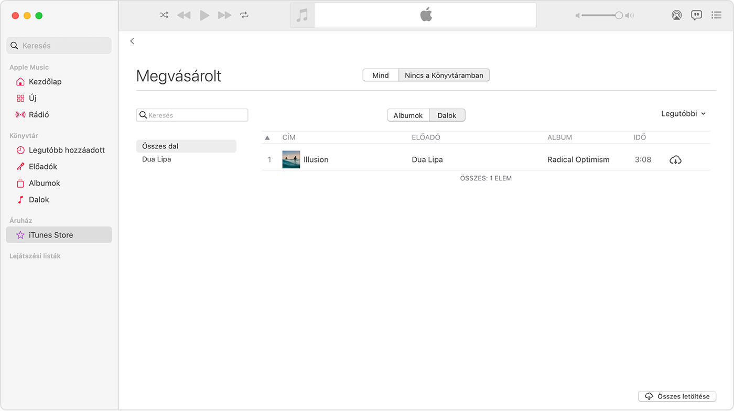
Task: Show lyrics panel
Action: click(x=696, y=15)
